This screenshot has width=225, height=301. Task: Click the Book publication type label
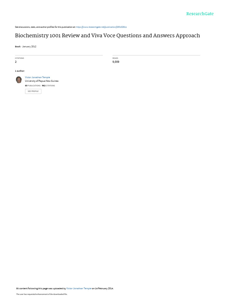pos(18,46)
